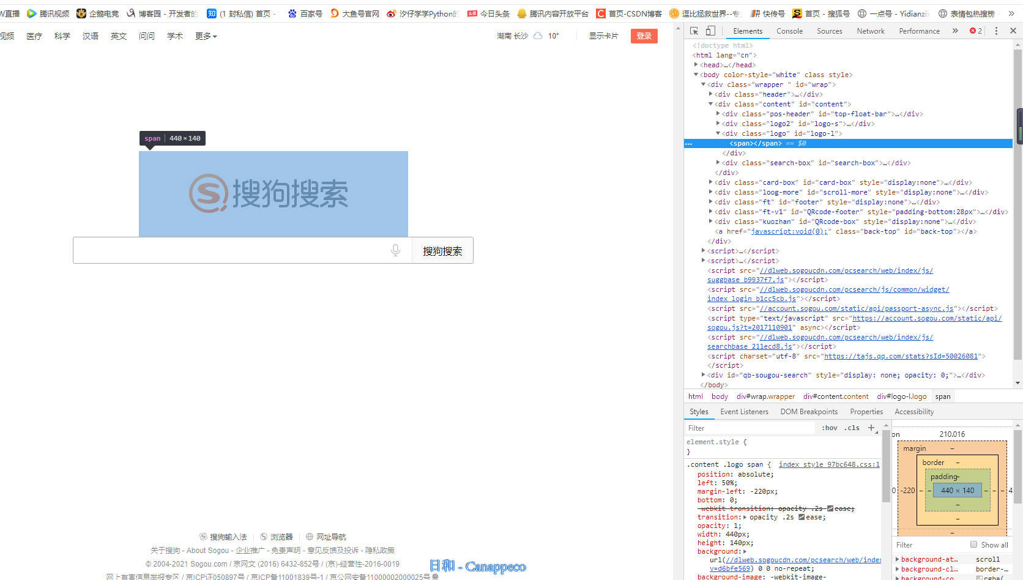
Task: Open the 快传号 bookmark
Action: 767,13
